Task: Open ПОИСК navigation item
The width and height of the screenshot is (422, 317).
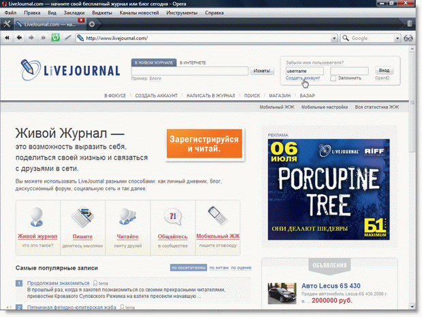Action: [x=252, y=96]
